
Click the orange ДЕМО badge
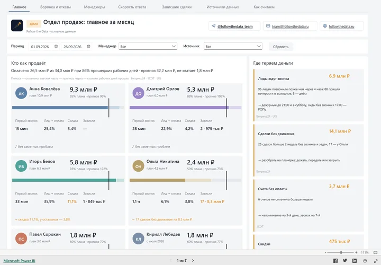point(33,24)
